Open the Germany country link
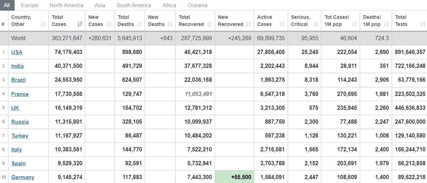The height and width of the screenshot is (183, 427). click(x=23, y=177)
